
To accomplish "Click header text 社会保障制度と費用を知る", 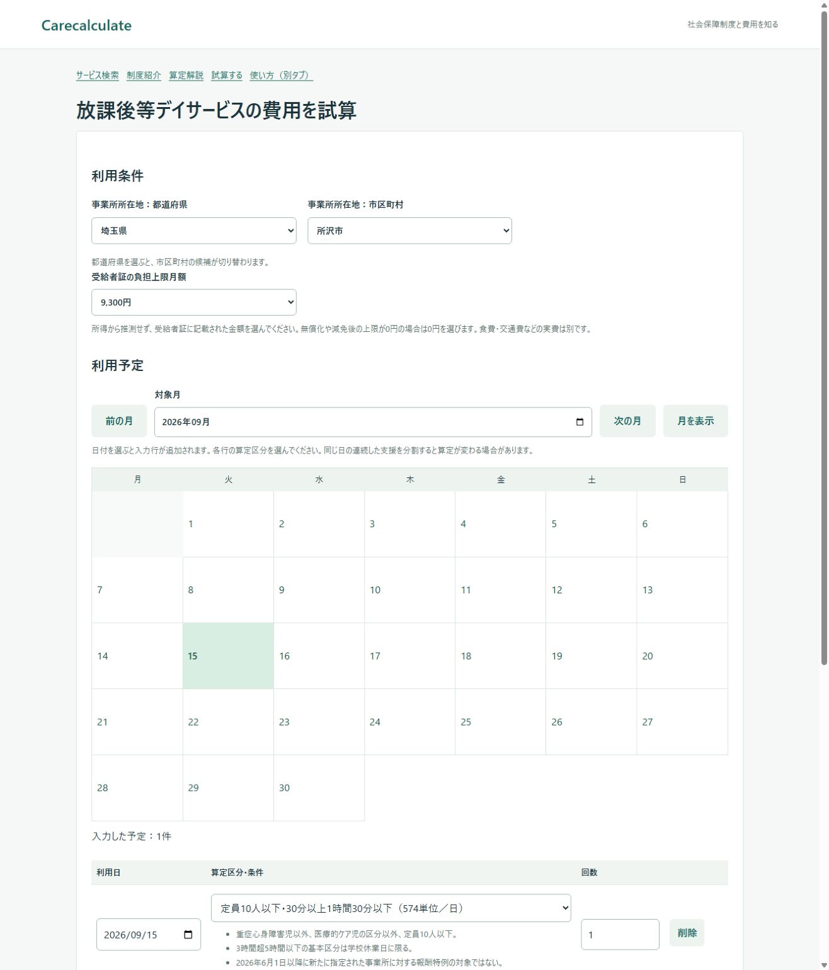I will (x=733, y=25).
